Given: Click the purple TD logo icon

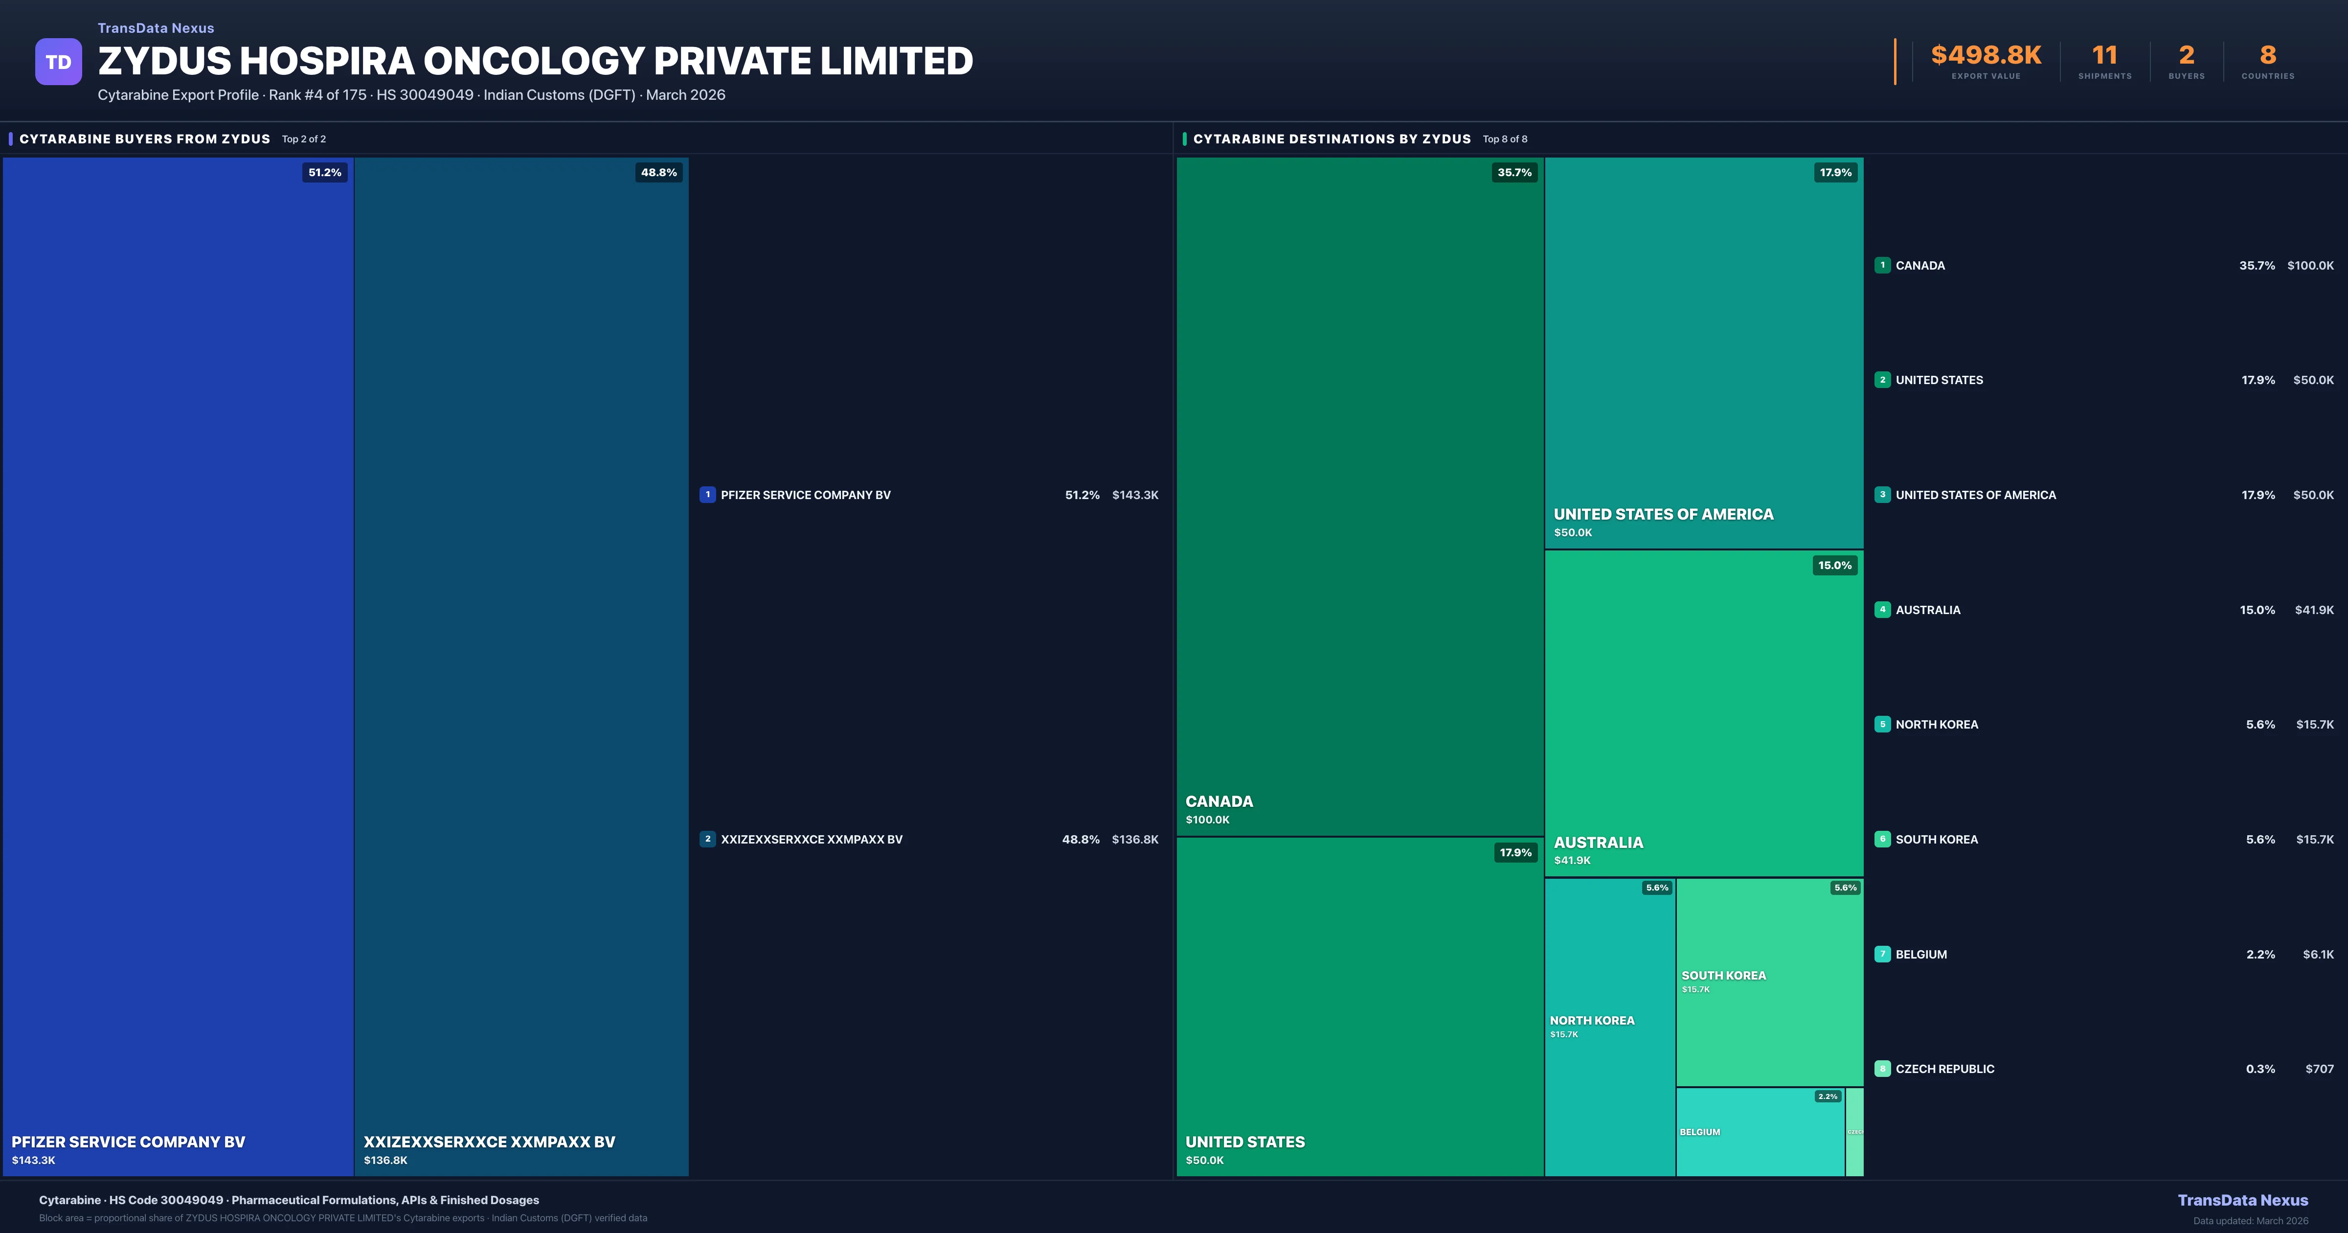Looking at the screenshot, I should (x=58, y=62).
